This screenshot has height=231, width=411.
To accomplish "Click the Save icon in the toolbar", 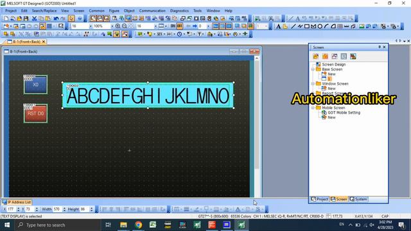I will (26, 19).
